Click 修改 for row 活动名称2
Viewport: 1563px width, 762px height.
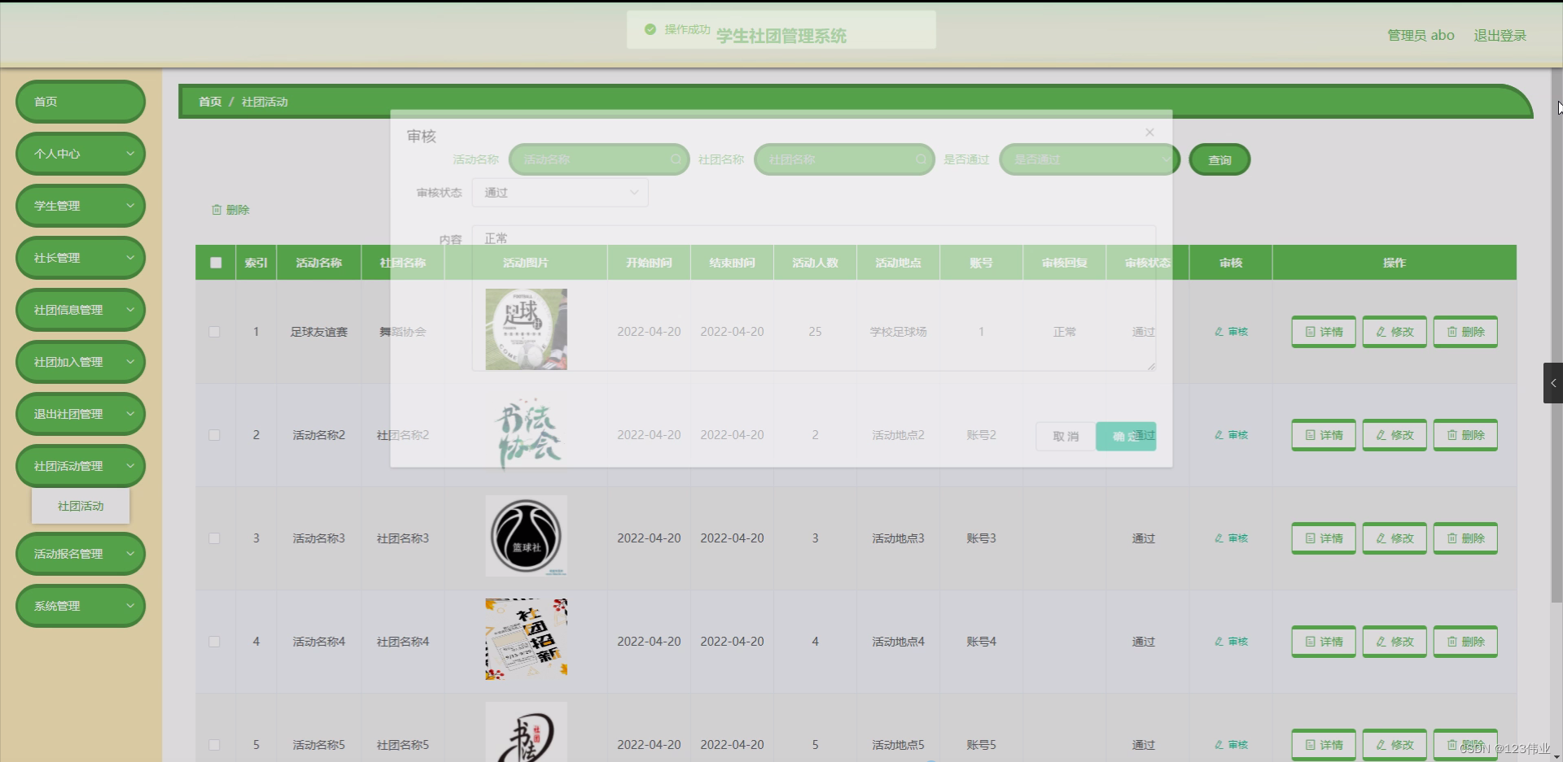1394,435
